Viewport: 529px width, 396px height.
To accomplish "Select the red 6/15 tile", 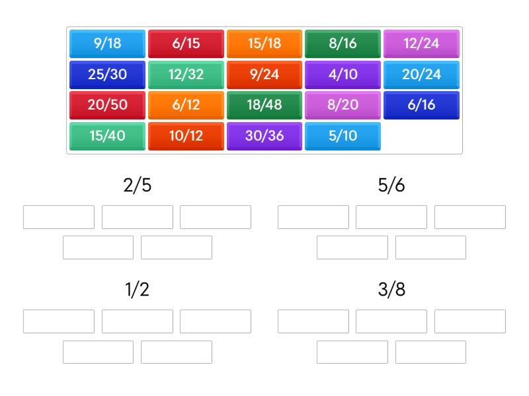I will coord(186,44).
